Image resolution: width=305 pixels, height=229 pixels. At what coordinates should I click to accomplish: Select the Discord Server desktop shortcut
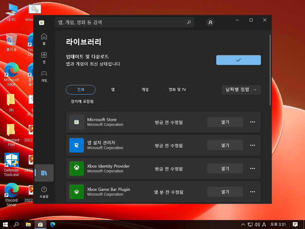click(x=12, y=194)
